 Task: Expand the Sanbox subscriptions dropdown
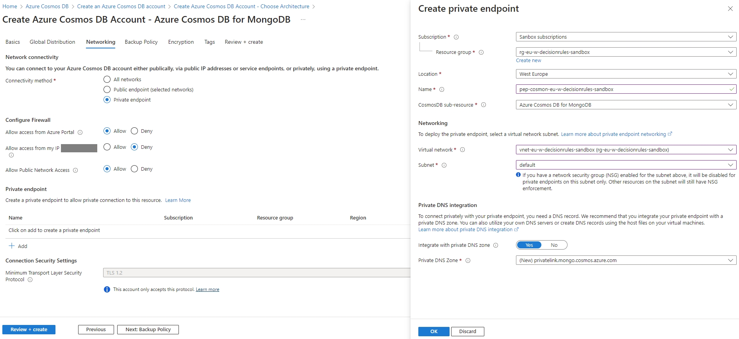click(626, 37)
